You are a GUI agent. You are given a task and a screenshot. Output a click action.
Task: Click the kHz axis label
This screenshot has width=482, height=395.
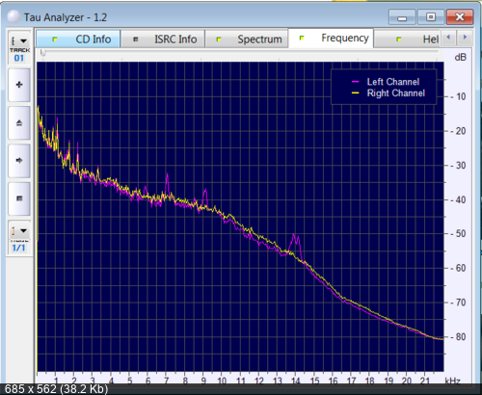click(452, 381)
